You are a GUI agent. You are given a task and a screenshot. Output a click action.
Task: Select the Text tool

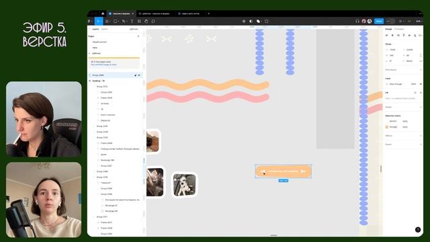[132, 21]
